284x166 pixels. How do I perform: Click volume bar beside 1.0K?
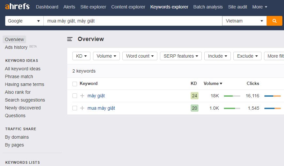pyautogui.click(x=232, y=108)
